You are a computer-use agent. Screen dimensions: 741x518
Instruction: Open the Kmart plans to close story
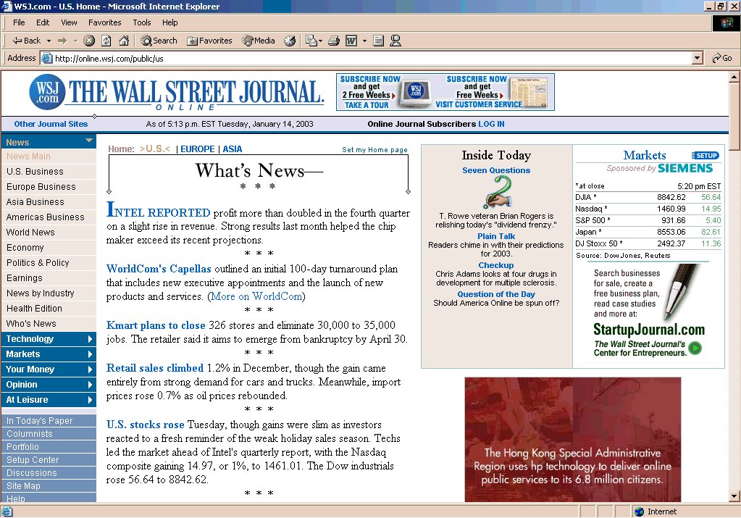click(156, 325)
